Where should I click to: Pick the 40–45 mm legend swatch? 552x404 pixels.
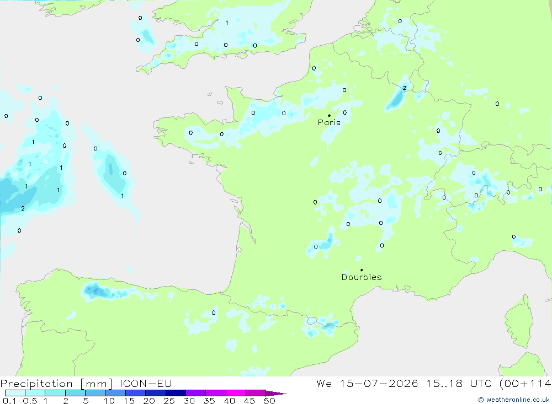[236, 393]
